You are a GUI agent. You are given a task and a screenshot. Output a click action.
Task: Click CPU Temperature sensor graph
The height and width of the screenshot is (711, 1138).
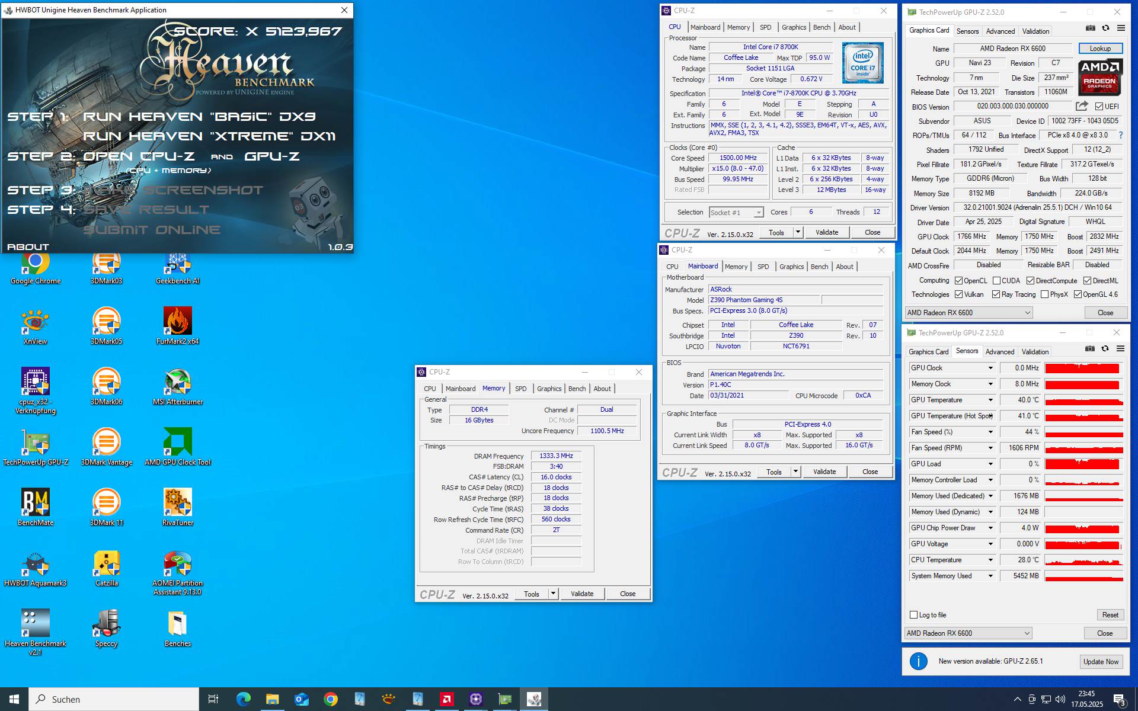[1083, 560]
